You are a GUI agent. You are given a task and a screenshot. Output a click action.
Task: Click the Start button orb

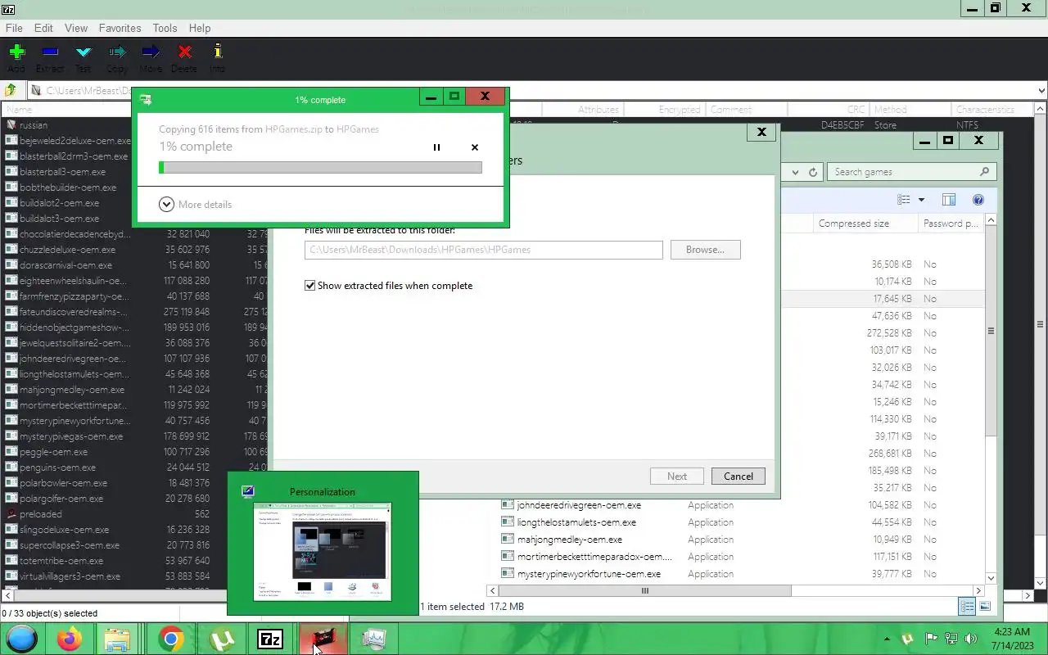tap(22, 639)
